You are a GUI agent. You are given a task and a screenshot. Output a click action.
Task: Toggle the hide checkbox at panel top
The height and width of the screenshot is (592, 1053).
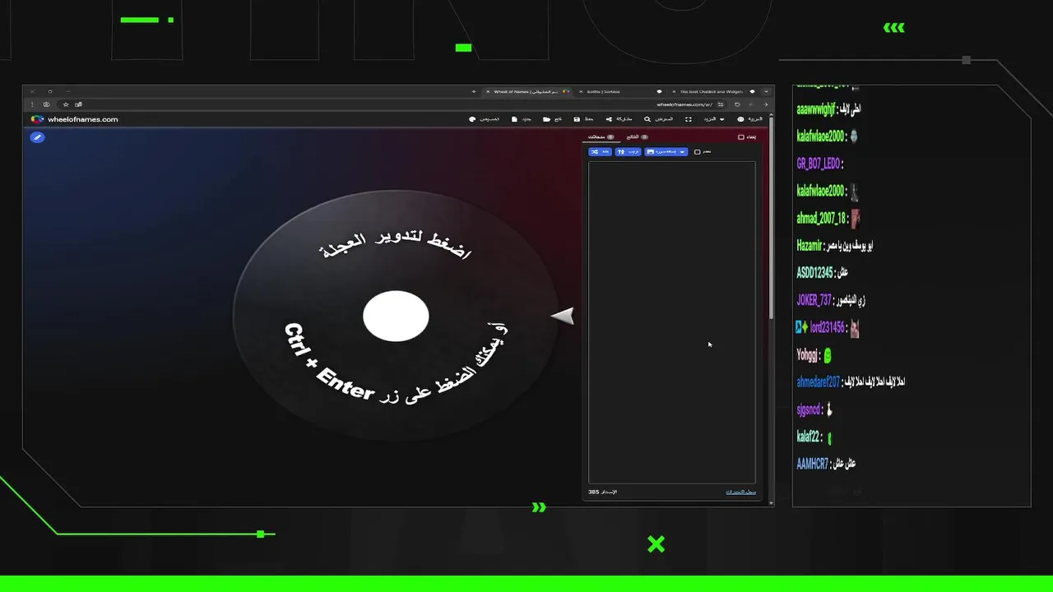tap(741, 136)
